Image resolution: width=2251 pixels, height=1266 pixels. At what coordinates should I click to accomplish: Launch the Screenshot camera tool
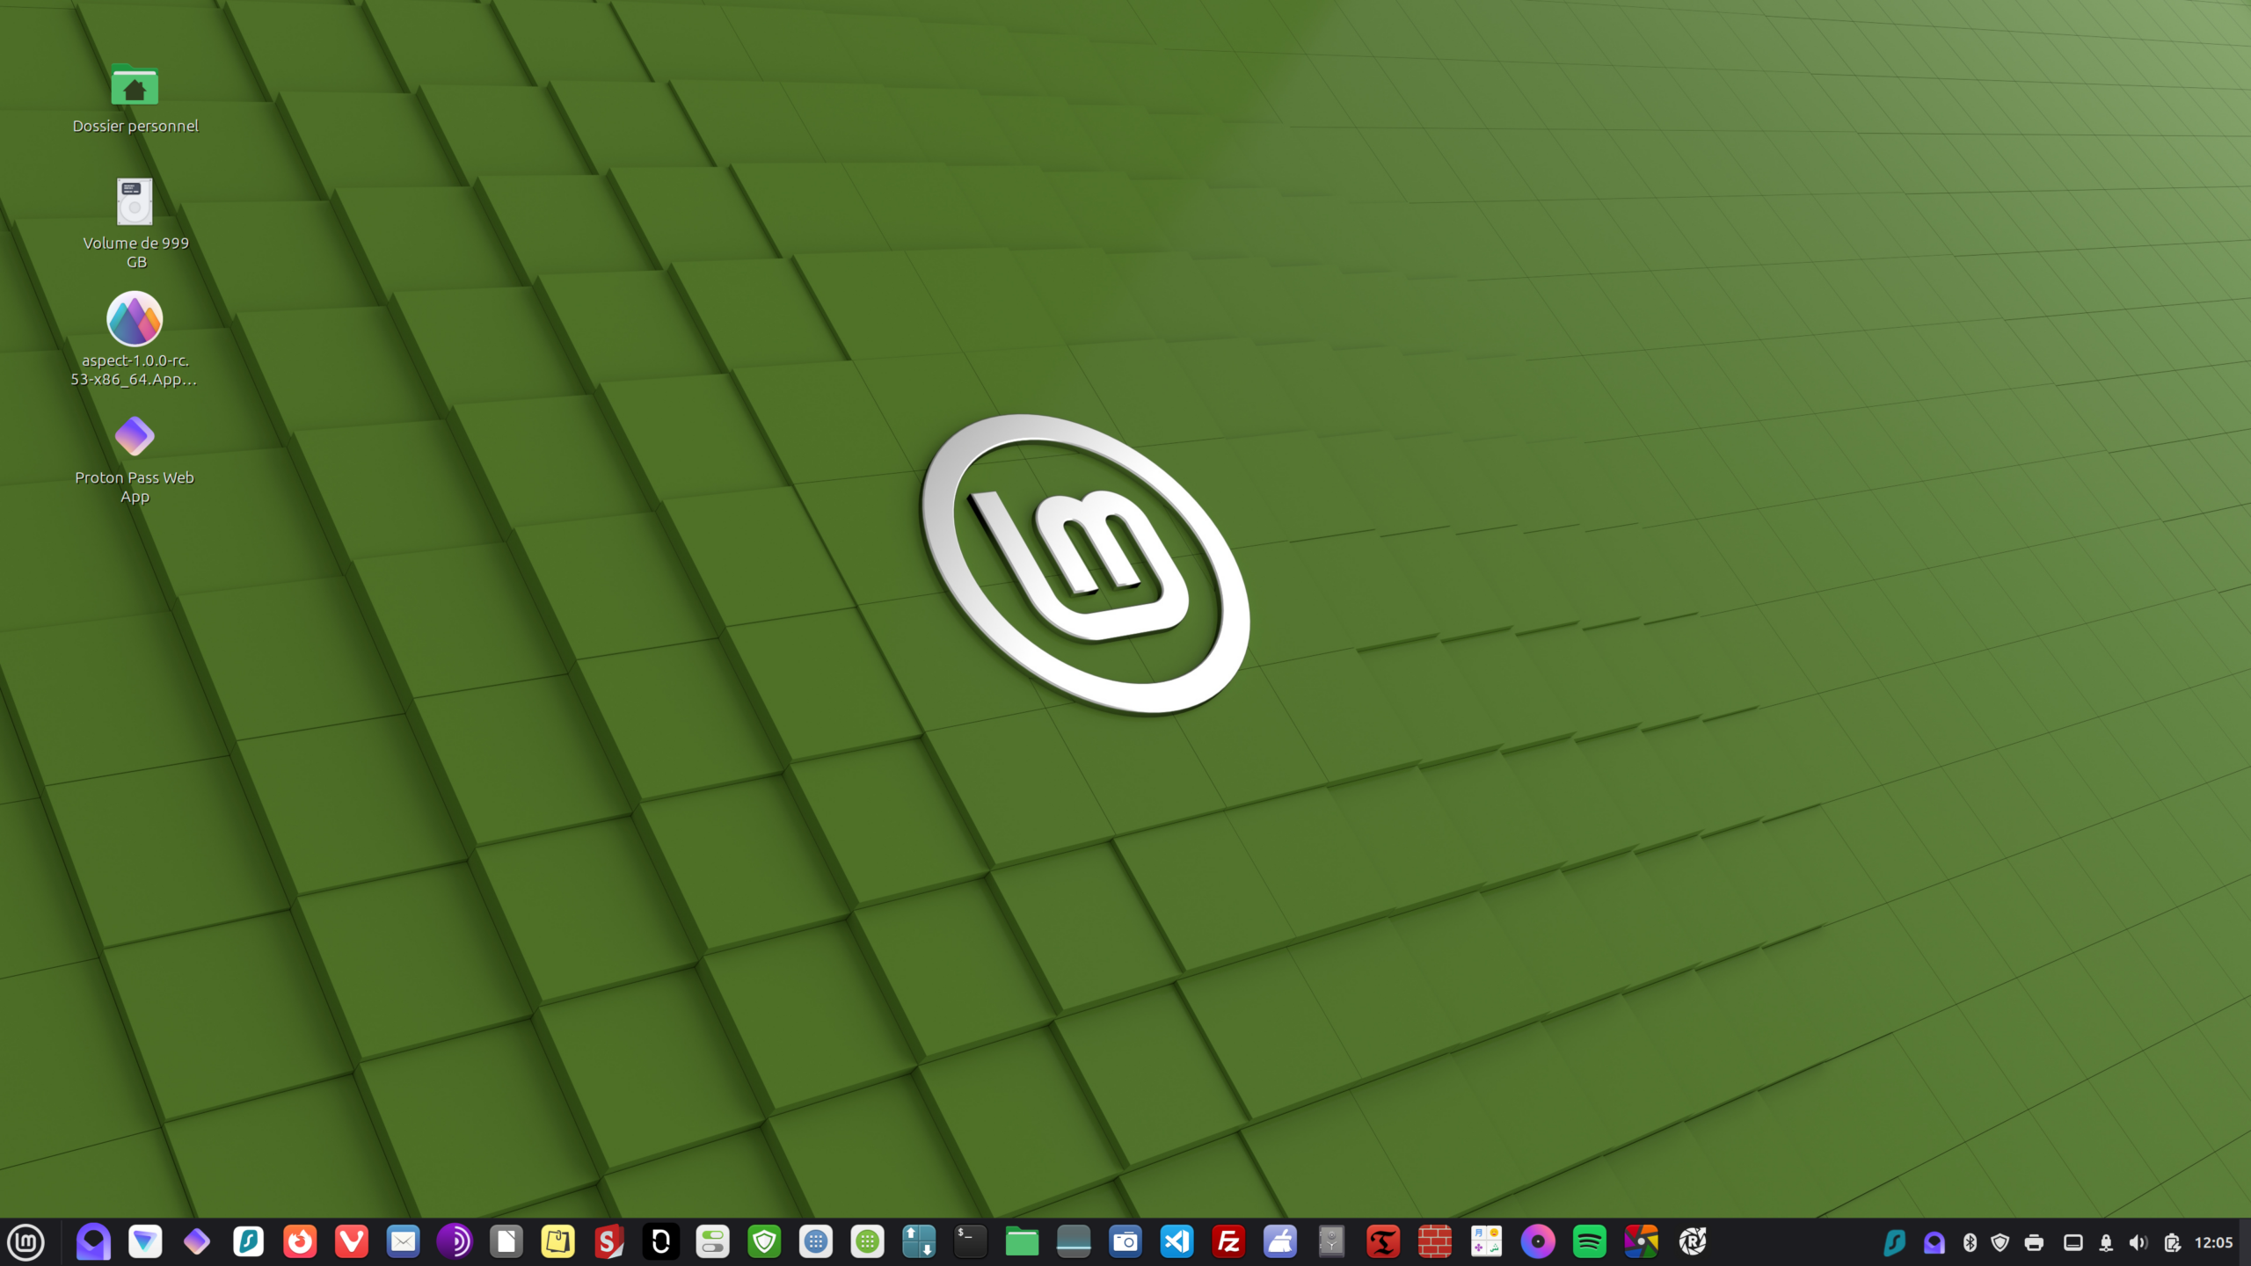[x=1125, y=1242]
